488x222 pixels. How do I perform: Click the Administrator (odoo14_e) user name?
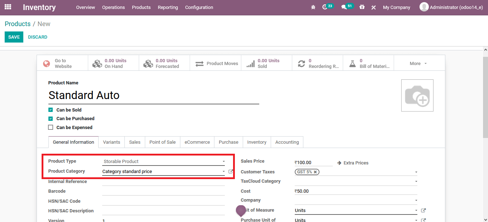[456, 7]
